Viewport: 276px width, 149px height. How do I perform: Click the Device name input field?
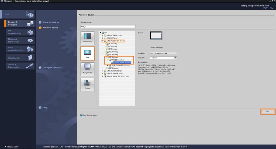[x=108, y=26]
